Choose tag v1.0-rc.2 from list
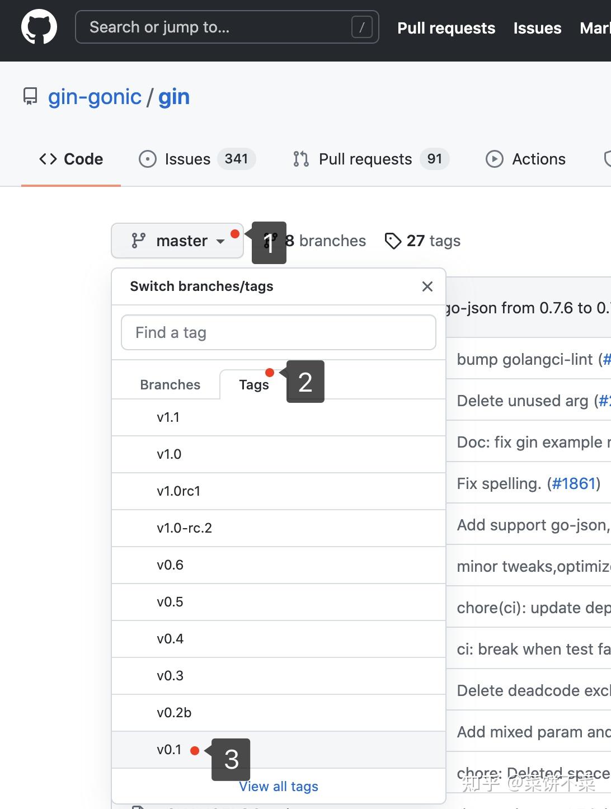Image resolution: width=611 pixels, height=809 pixels. (x=185, y=528)
